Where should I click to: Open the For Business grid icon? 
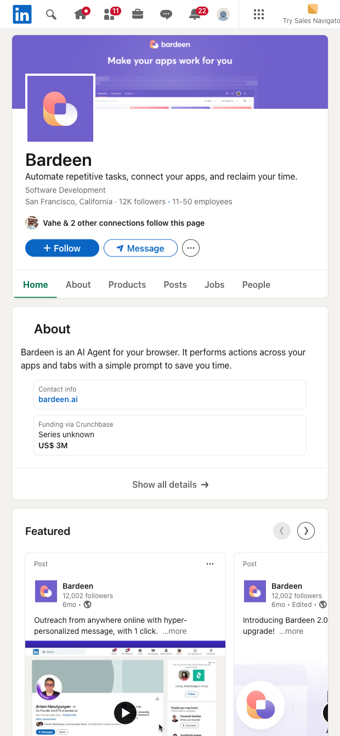pos(258,14)
